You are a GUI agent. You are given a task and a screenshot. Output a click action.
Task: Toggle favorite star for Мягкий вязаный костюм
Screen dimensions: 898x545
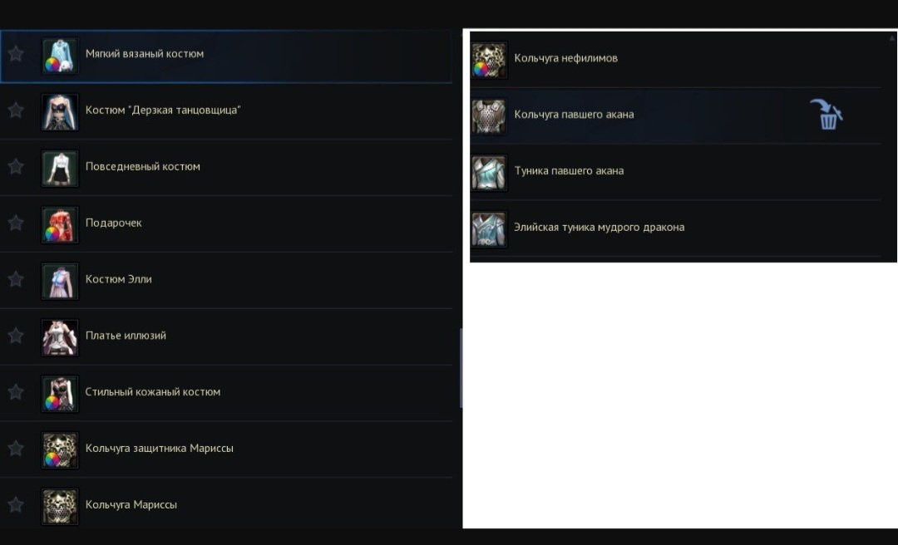pyautogui.click(x=16, y=54)
